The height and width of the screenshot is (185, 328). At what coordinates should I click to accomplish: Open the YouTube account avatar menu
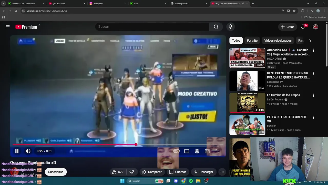point(315,27)
